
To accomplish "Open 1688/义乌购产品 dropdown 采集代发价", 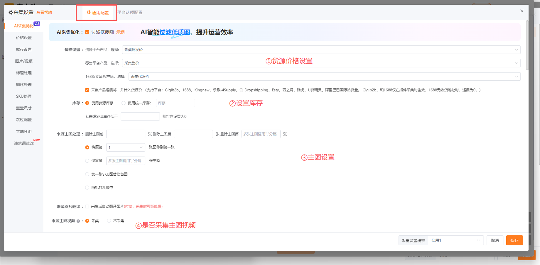I will pos(325,77).
